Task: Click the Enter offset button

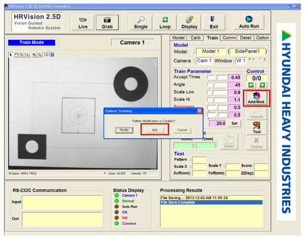Action: tap(229, 142)
